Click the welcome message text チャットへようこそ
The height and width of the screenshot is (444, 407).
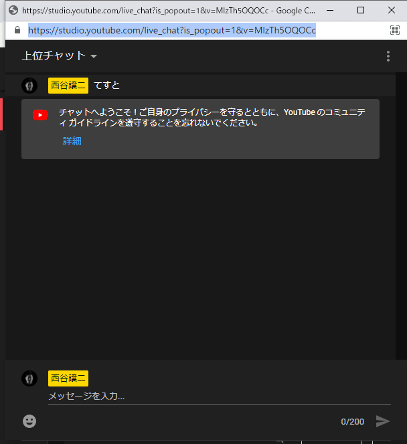(212, 118)
